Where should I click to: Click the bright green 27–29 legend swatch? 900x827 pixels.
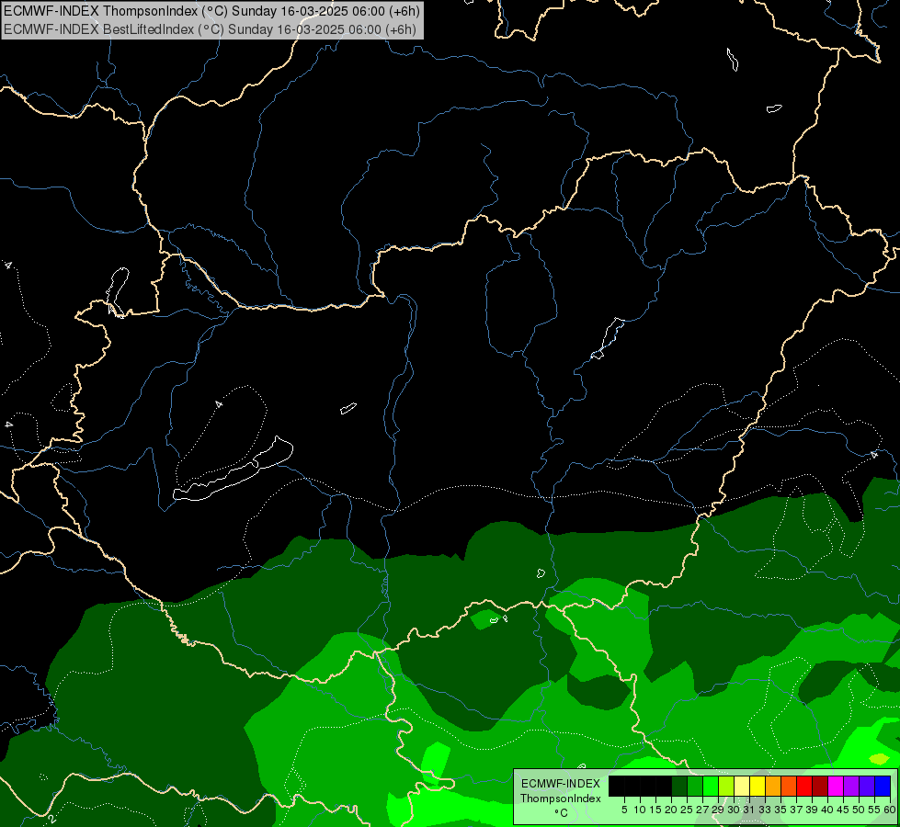coord(711,786)
